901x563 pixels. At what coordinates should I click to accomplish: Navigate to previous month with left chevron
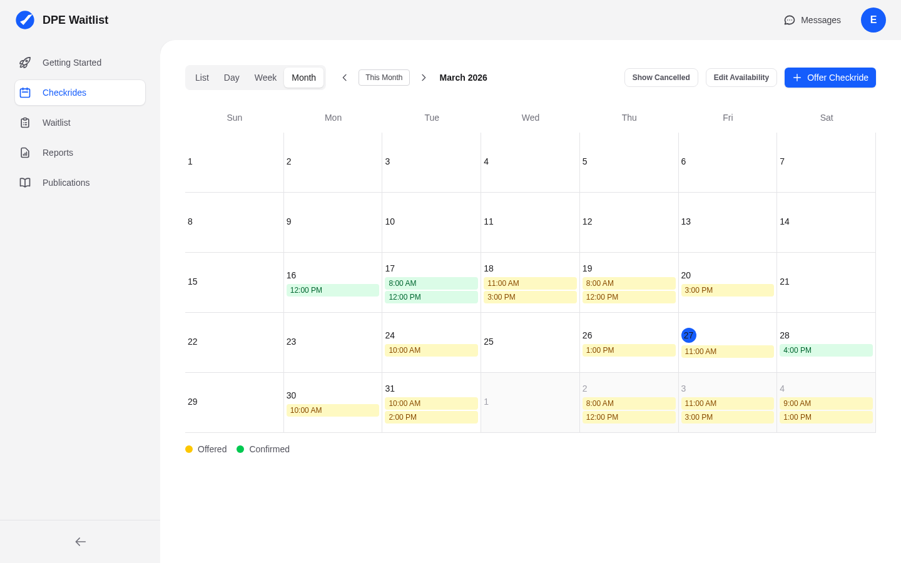click(345, 78)
